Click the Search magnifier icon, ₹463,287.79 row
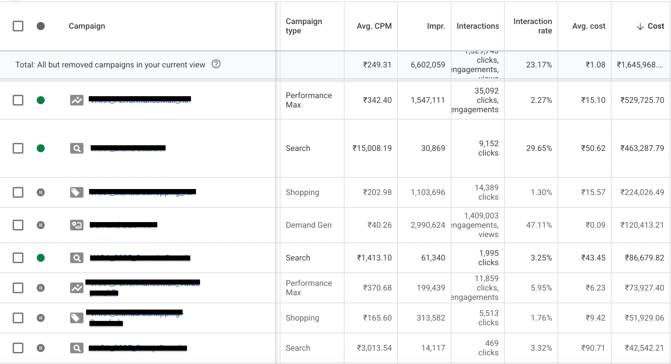The image size is (671, 364). point(76,148)
